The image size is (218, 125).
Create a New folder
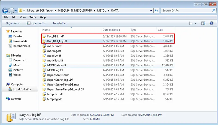click(60, 23)
